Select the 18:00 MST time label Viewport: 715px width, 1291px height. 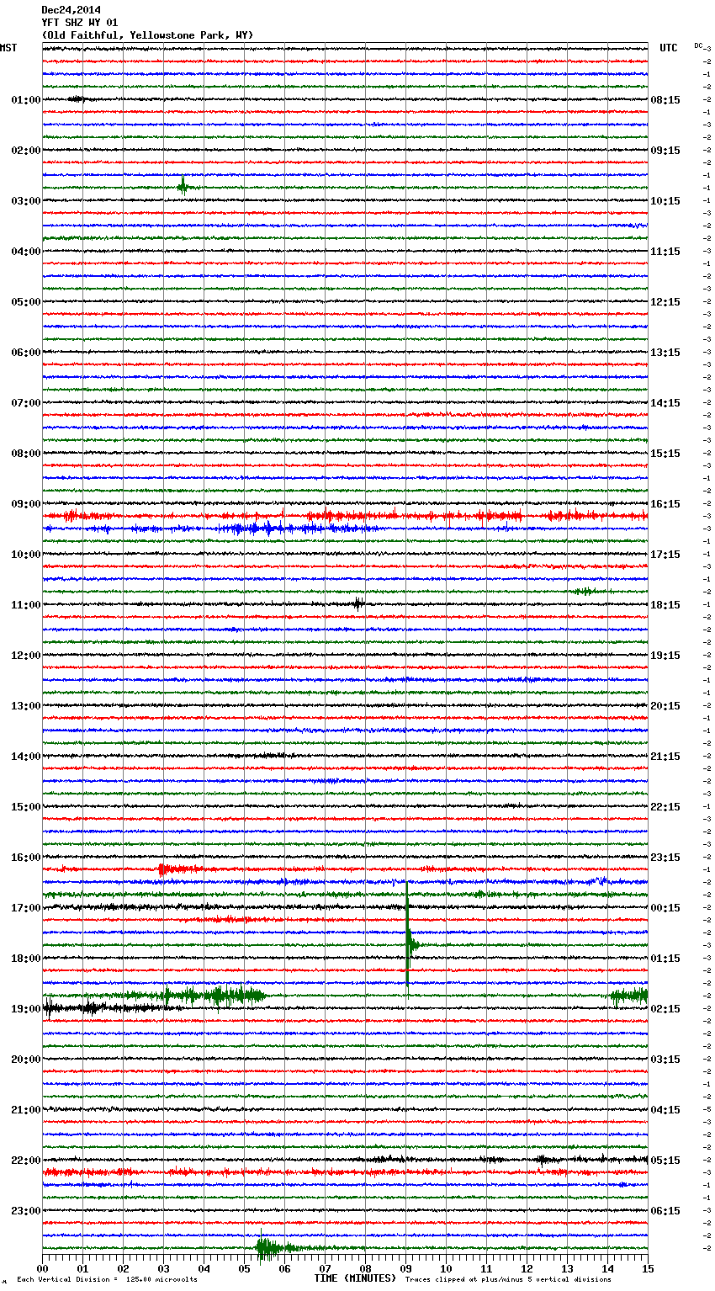(25, 959)
